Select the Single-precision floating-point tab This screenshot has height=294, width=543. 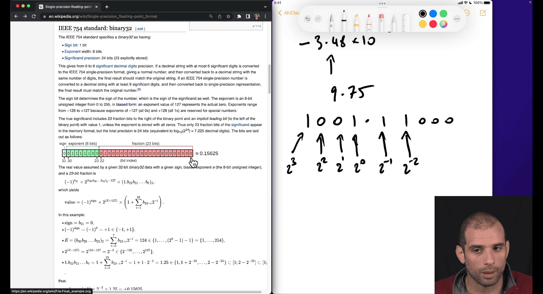coord(69,7)
